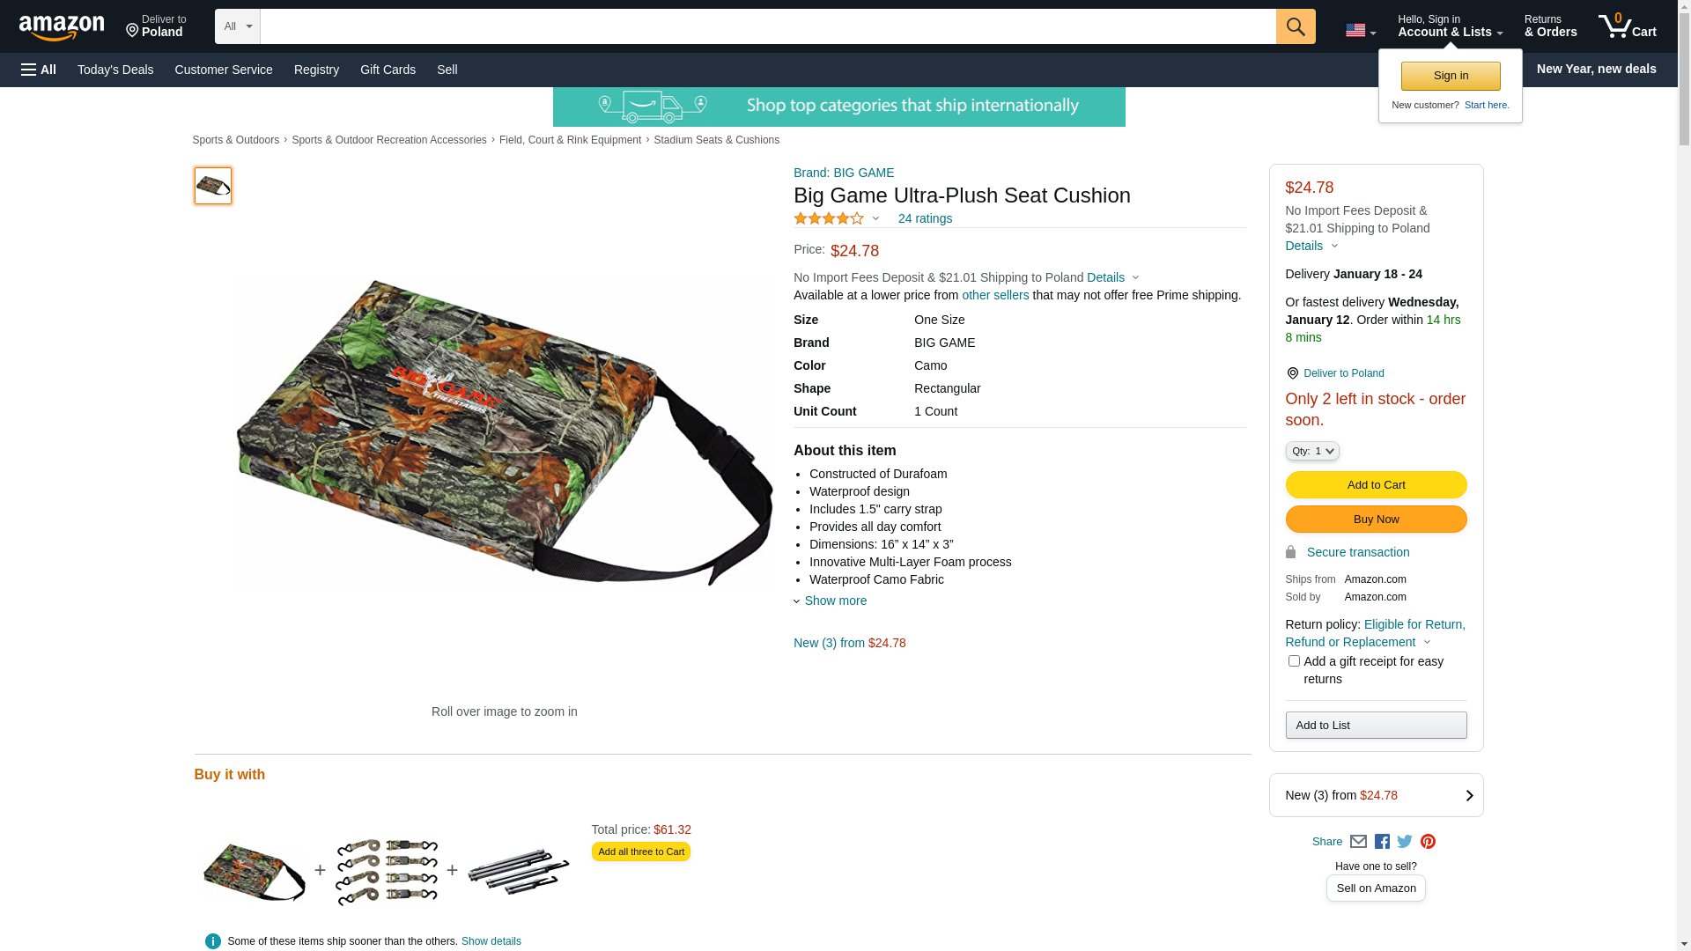Viewport: 1691px width, 951px height.
Task: Open the search category All dropdown
Action: tap(237, 26)
